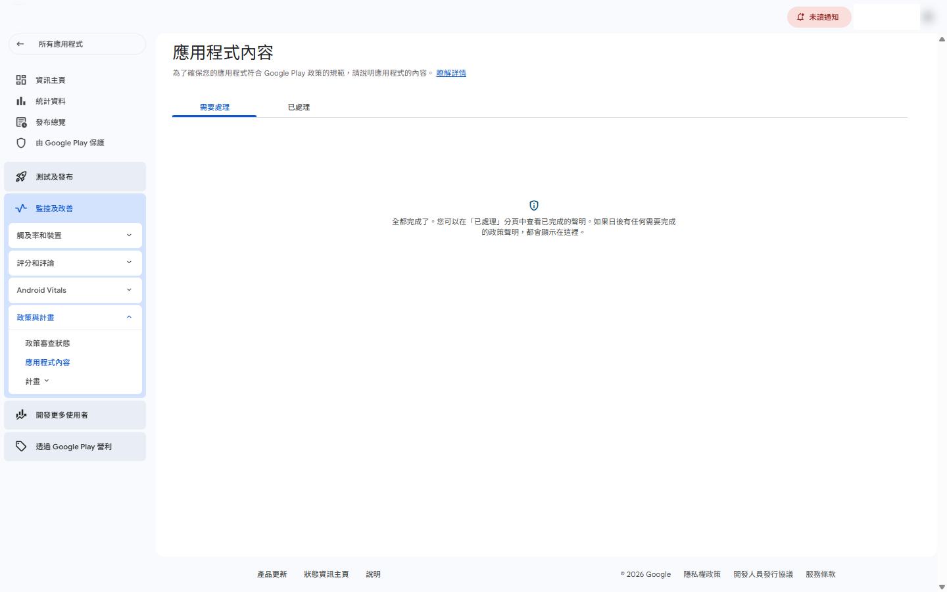This screenshot has height=592, width=947.
Task: Open the 隱私權政策 footer link
Action: [702, 574]
